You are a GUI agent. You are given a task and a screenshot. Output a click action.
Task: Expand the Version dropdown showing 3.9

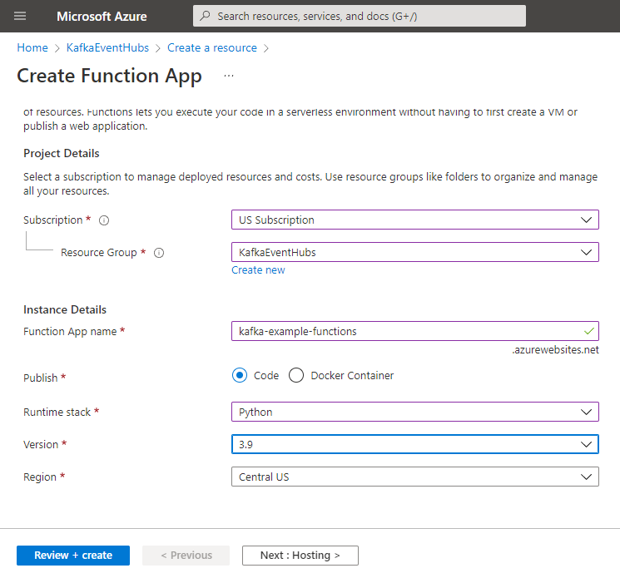(414, 444)
